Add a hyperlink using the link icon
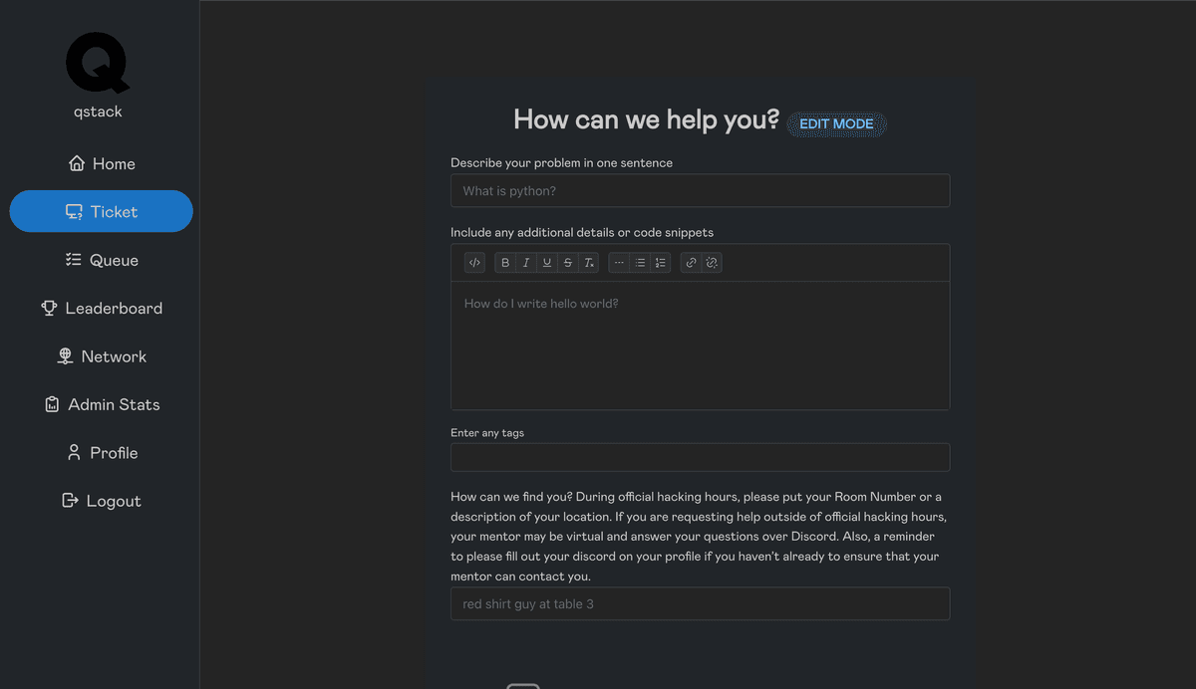1196x689 pixels. pyautogui.click(x=691, y=263)
